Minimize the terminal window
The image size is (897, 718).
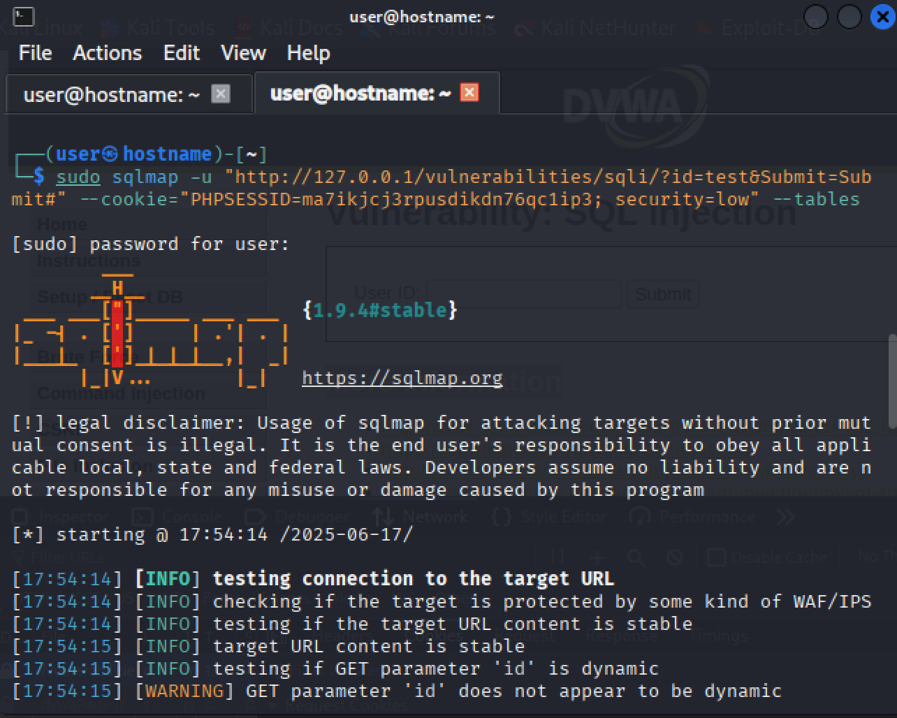816,16
